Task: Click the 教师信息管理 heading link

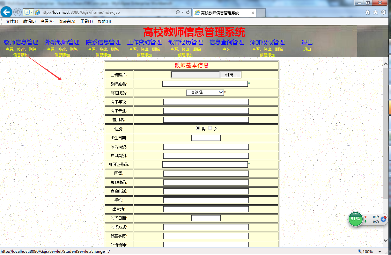Action: click(x=21, y=42)
